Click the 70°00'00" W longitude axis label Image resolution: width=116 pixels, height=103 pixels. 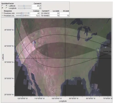click(108, 98)
